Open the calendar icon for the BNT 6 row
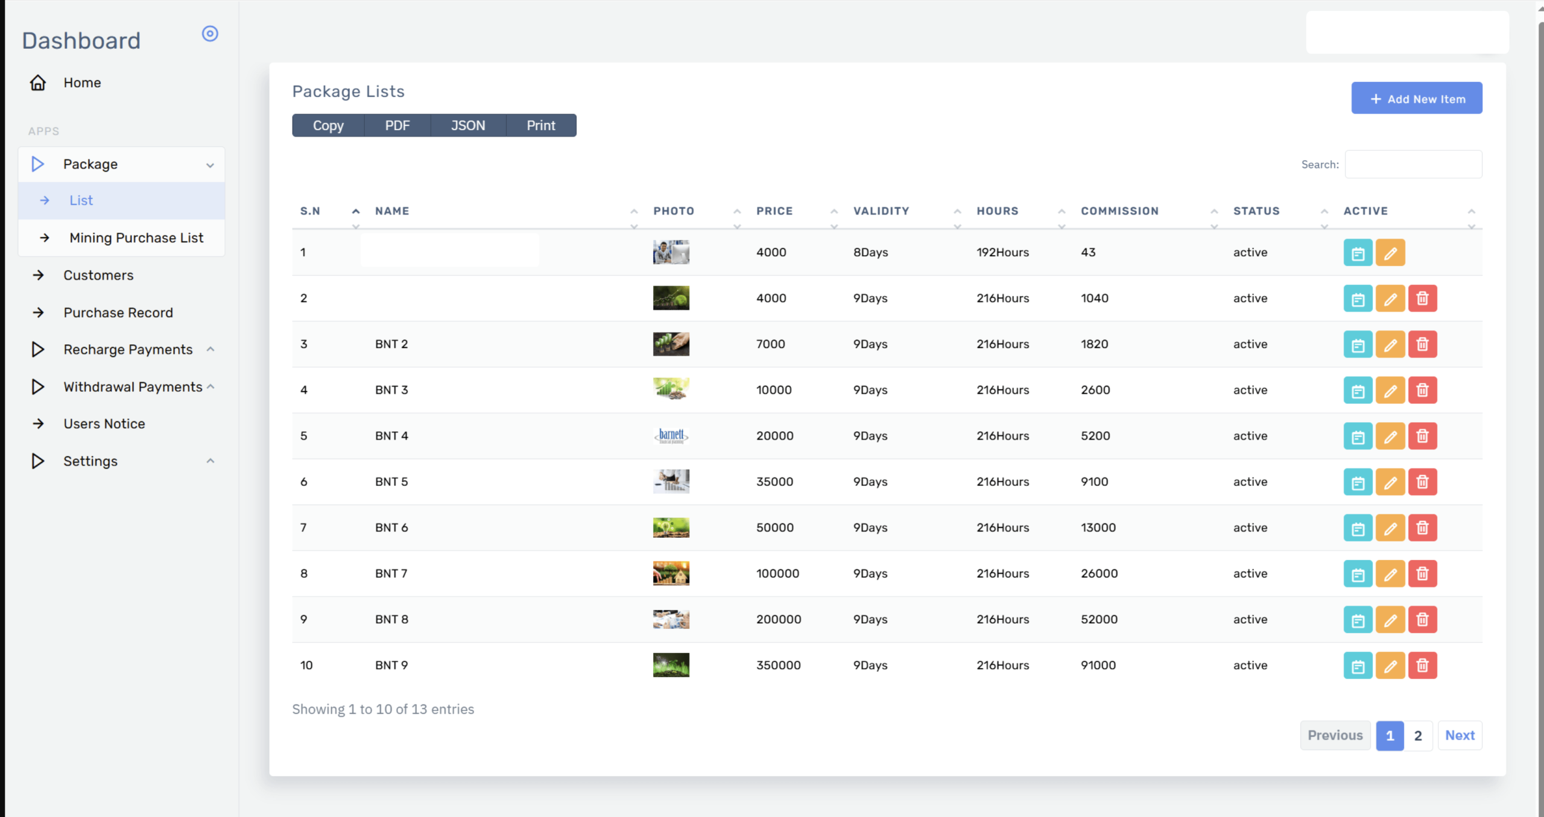 click(1358, 528)
